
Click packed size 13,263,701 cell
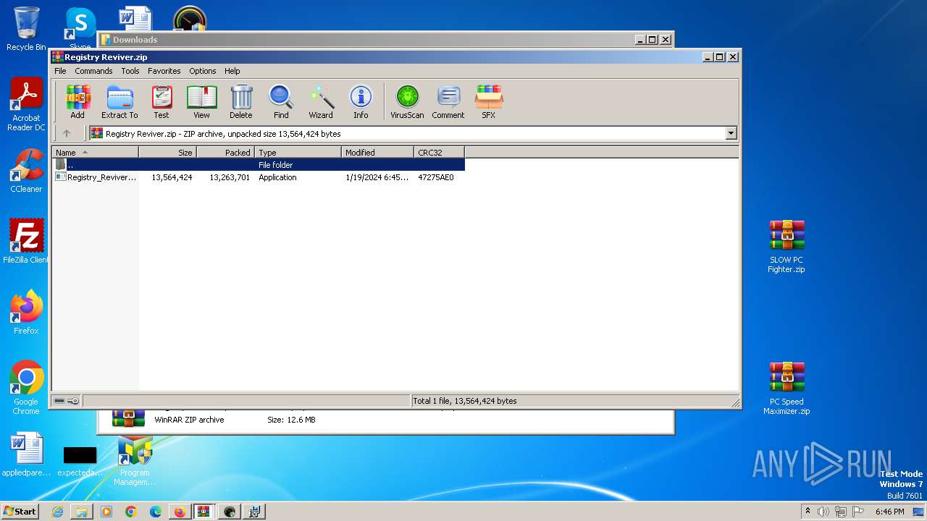(x=230, y=177)
